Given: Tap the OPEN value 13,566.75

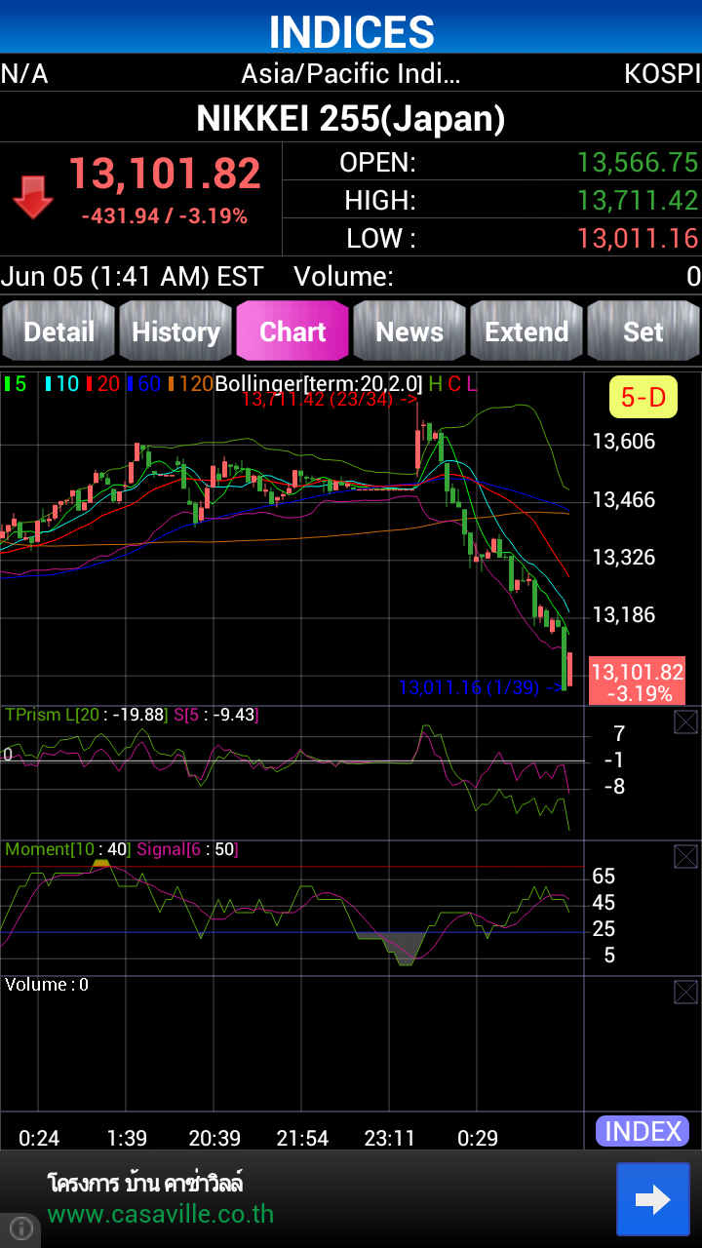Looking at the screenshot, I should 638,162.
